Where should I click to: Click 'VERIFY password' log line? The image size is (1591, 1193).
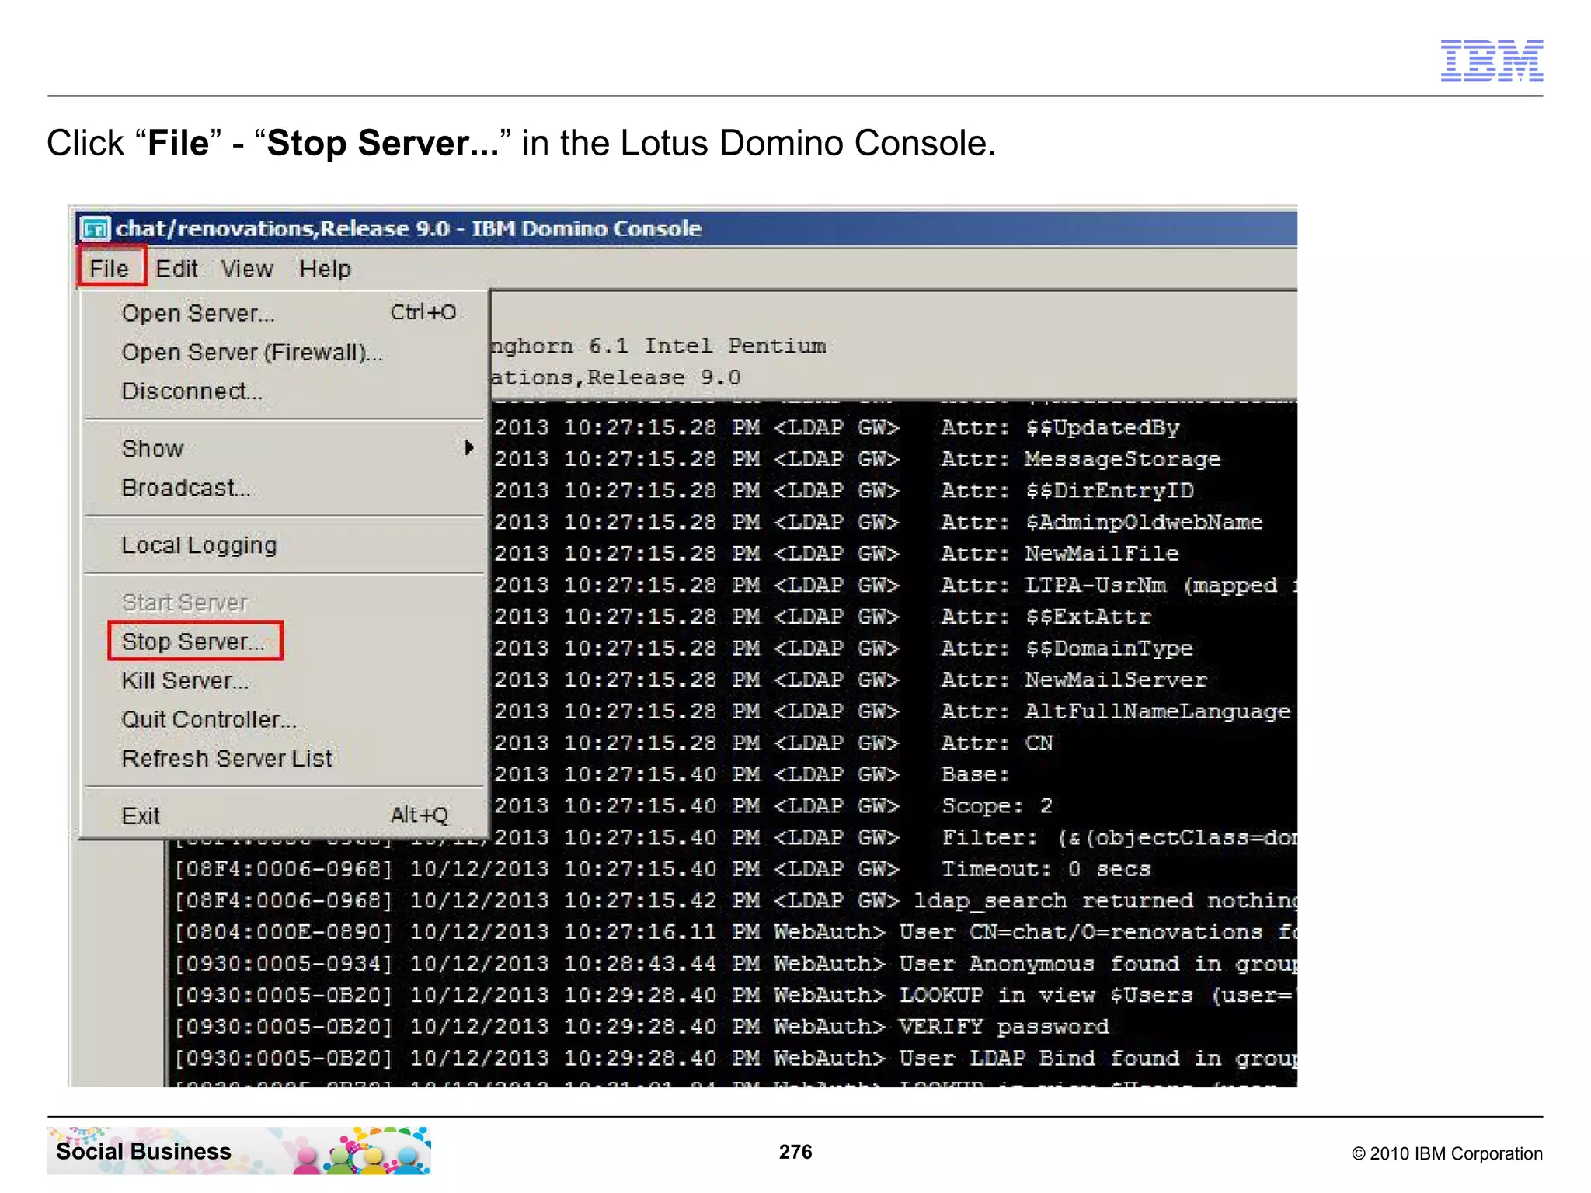click(1004, 1027)
